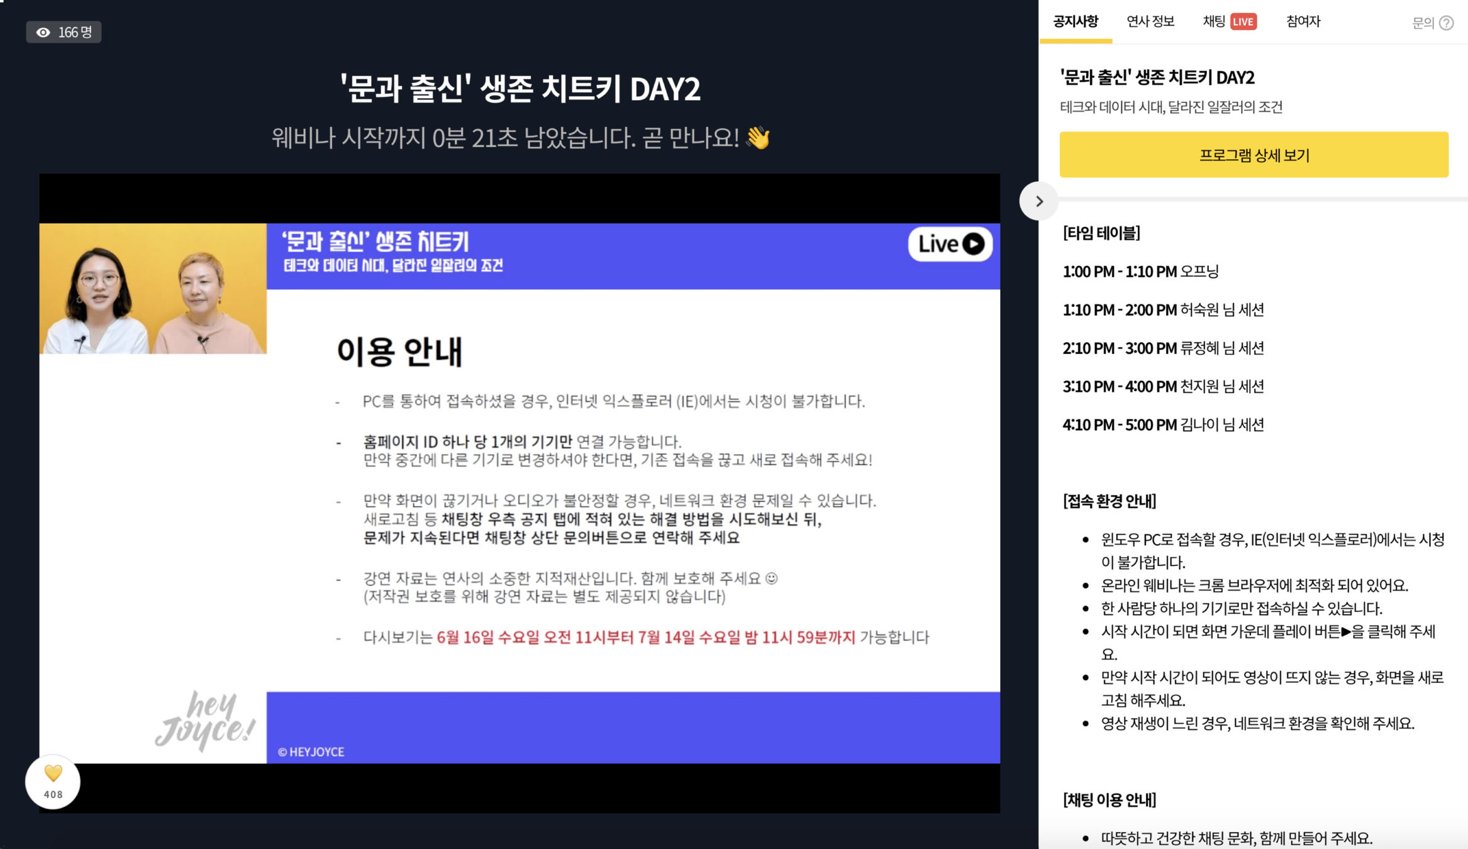Screen dimensions: 1468x849
Task: Click the Live play badge on video
Action: point(950,244)
